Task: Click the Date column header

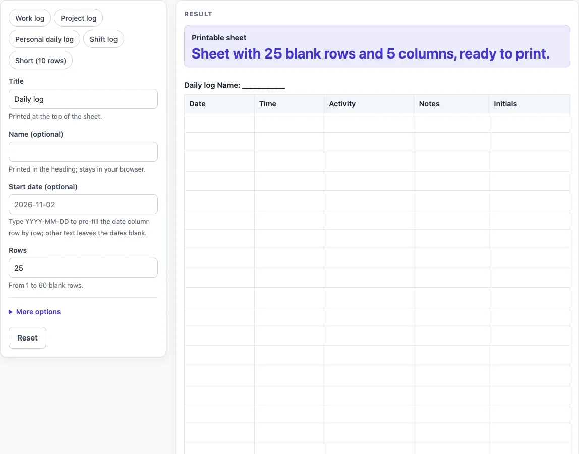Action: point(219,104)
